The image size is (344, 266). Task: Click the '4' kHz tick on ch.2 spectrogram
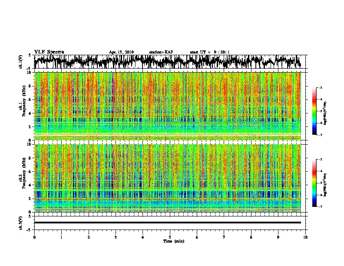click(30, 185)
